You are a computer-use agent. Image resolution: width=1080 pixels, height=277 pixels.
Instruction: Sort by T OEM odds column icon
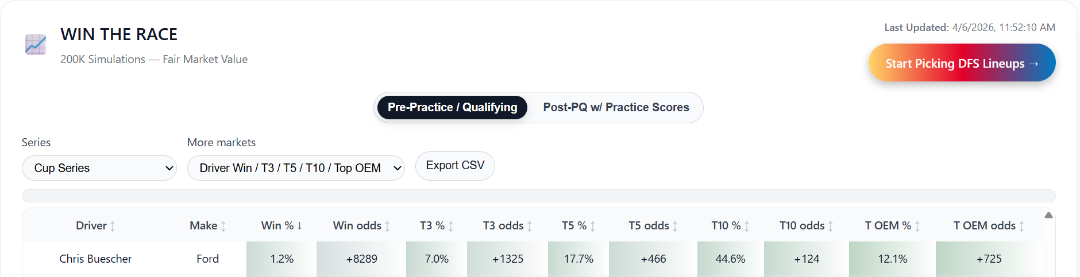point(1021,227)
